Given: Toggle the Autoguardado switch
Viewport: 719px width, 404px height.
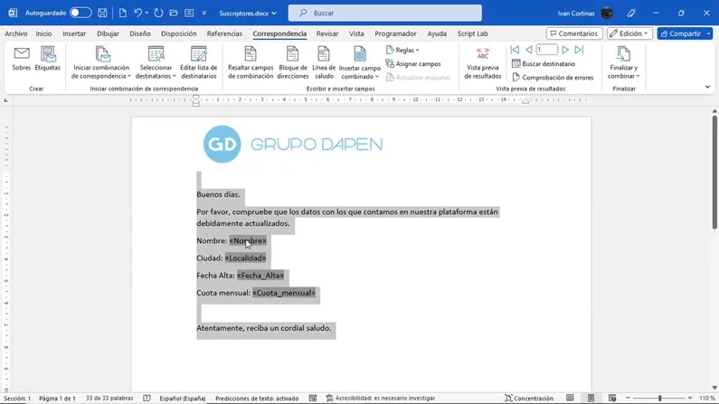Looking at the screenshot, I should click(x=80, y=13).
